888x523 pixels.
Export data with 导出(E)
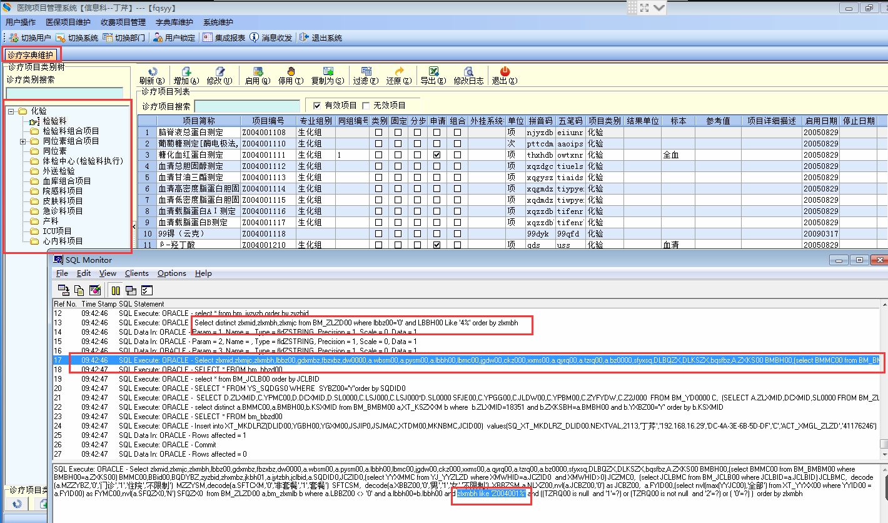click(x=433, y=76)
